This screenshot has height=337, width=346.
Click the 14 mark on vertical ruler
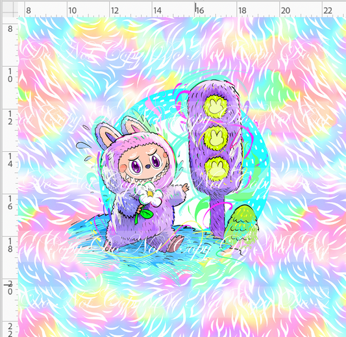pyautogui.click(x=10, y=160)
